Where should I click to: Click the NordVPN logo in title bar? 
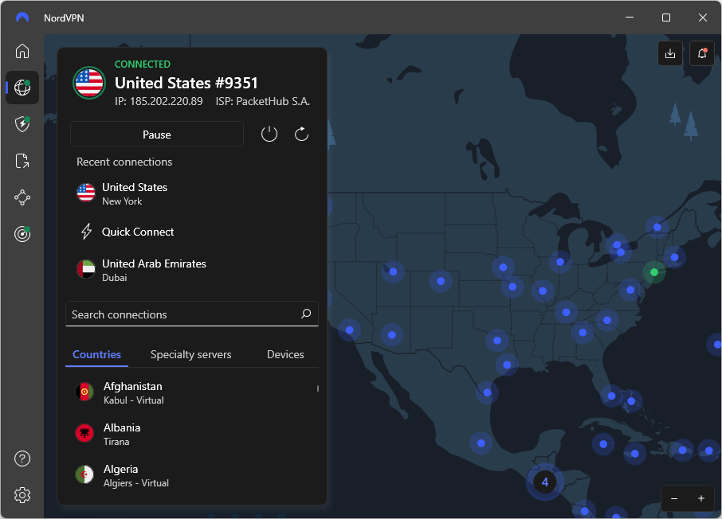coord(22,18)
